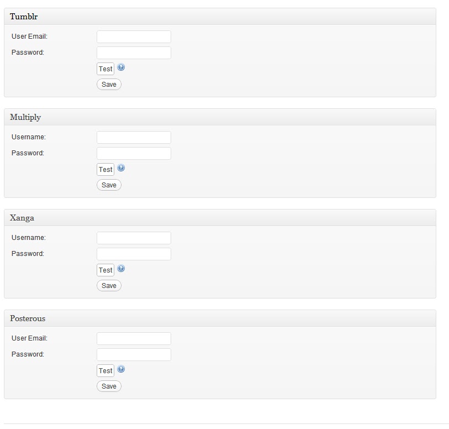Save the Tumblr settings
This screenshot has height=429, width=449.
coord(109,85)
